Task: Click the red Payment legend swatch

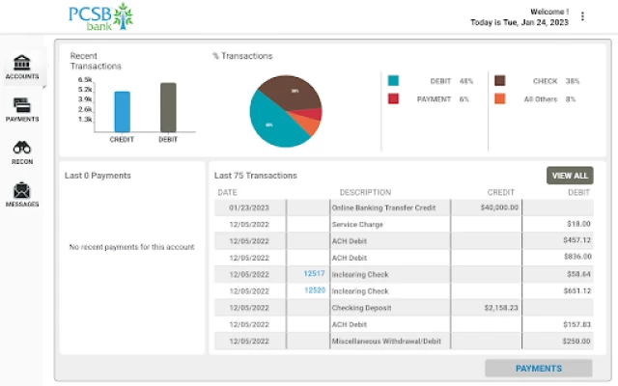Action: pyautogui.click(x=394, y=98)
